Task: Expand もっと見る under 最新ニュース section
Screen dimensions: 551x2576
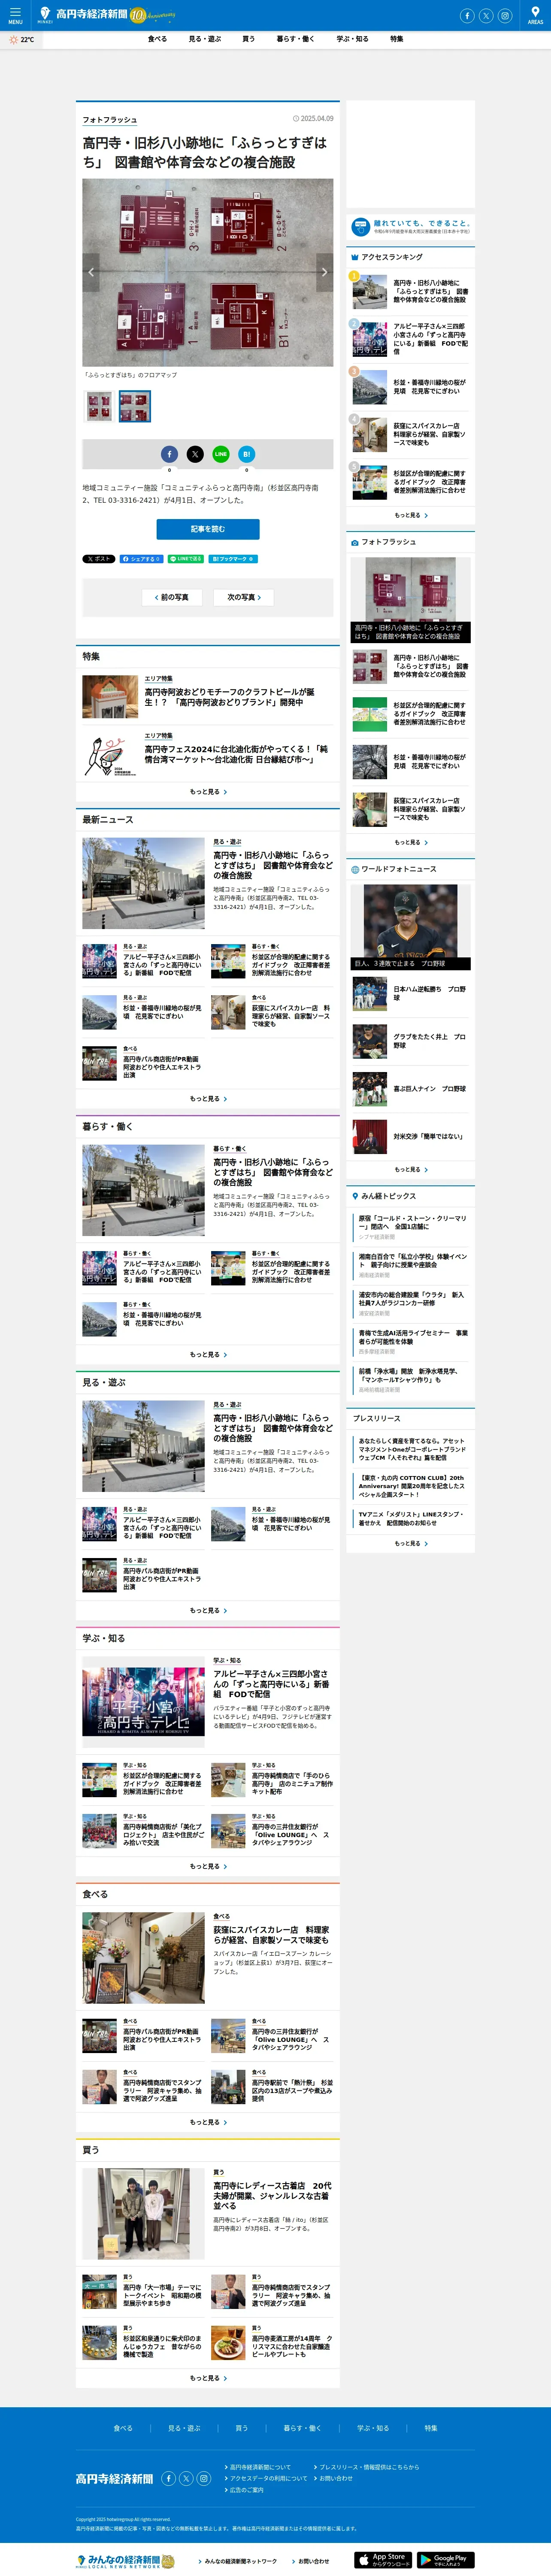Action: (208, 1099)
